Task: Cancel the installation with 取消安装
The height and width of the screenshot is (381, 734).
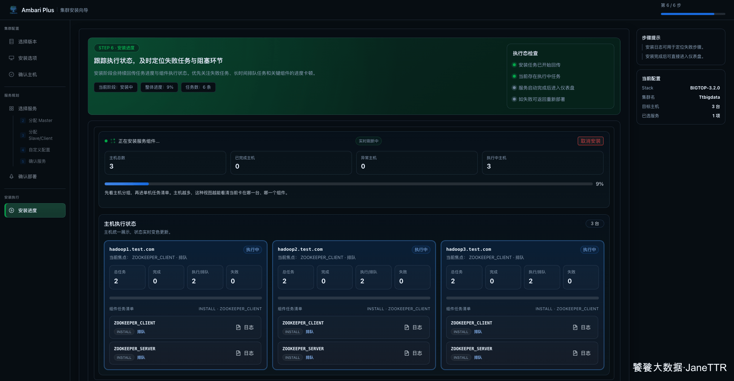Action: (590, 141)
